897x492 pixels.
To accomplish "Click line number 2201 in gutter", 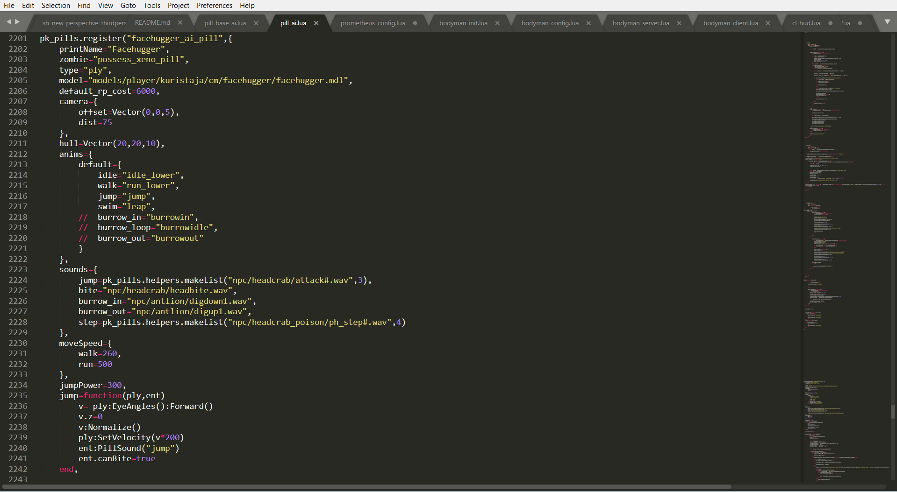I will tap(18, 38).
